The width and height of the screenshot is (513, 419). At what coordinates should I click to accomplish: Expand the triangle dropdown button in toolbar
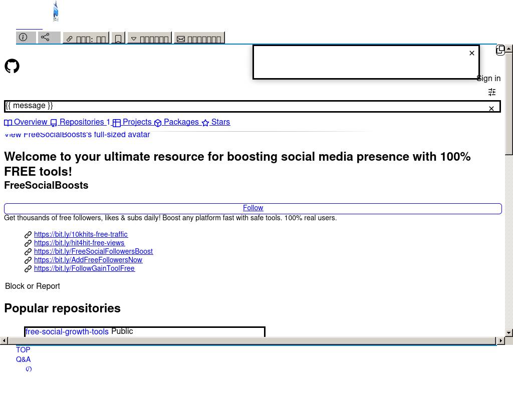click(149, 39)
